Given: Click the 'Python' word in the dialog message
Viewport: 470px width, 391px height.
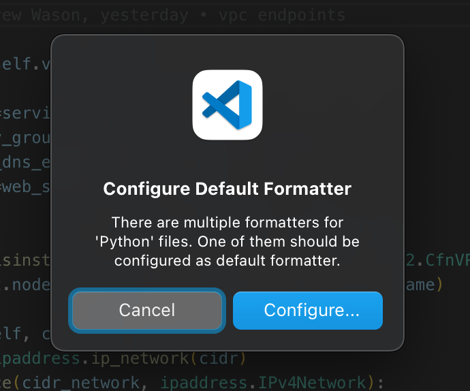Looking at the screenshot, I should click(125, 242).
